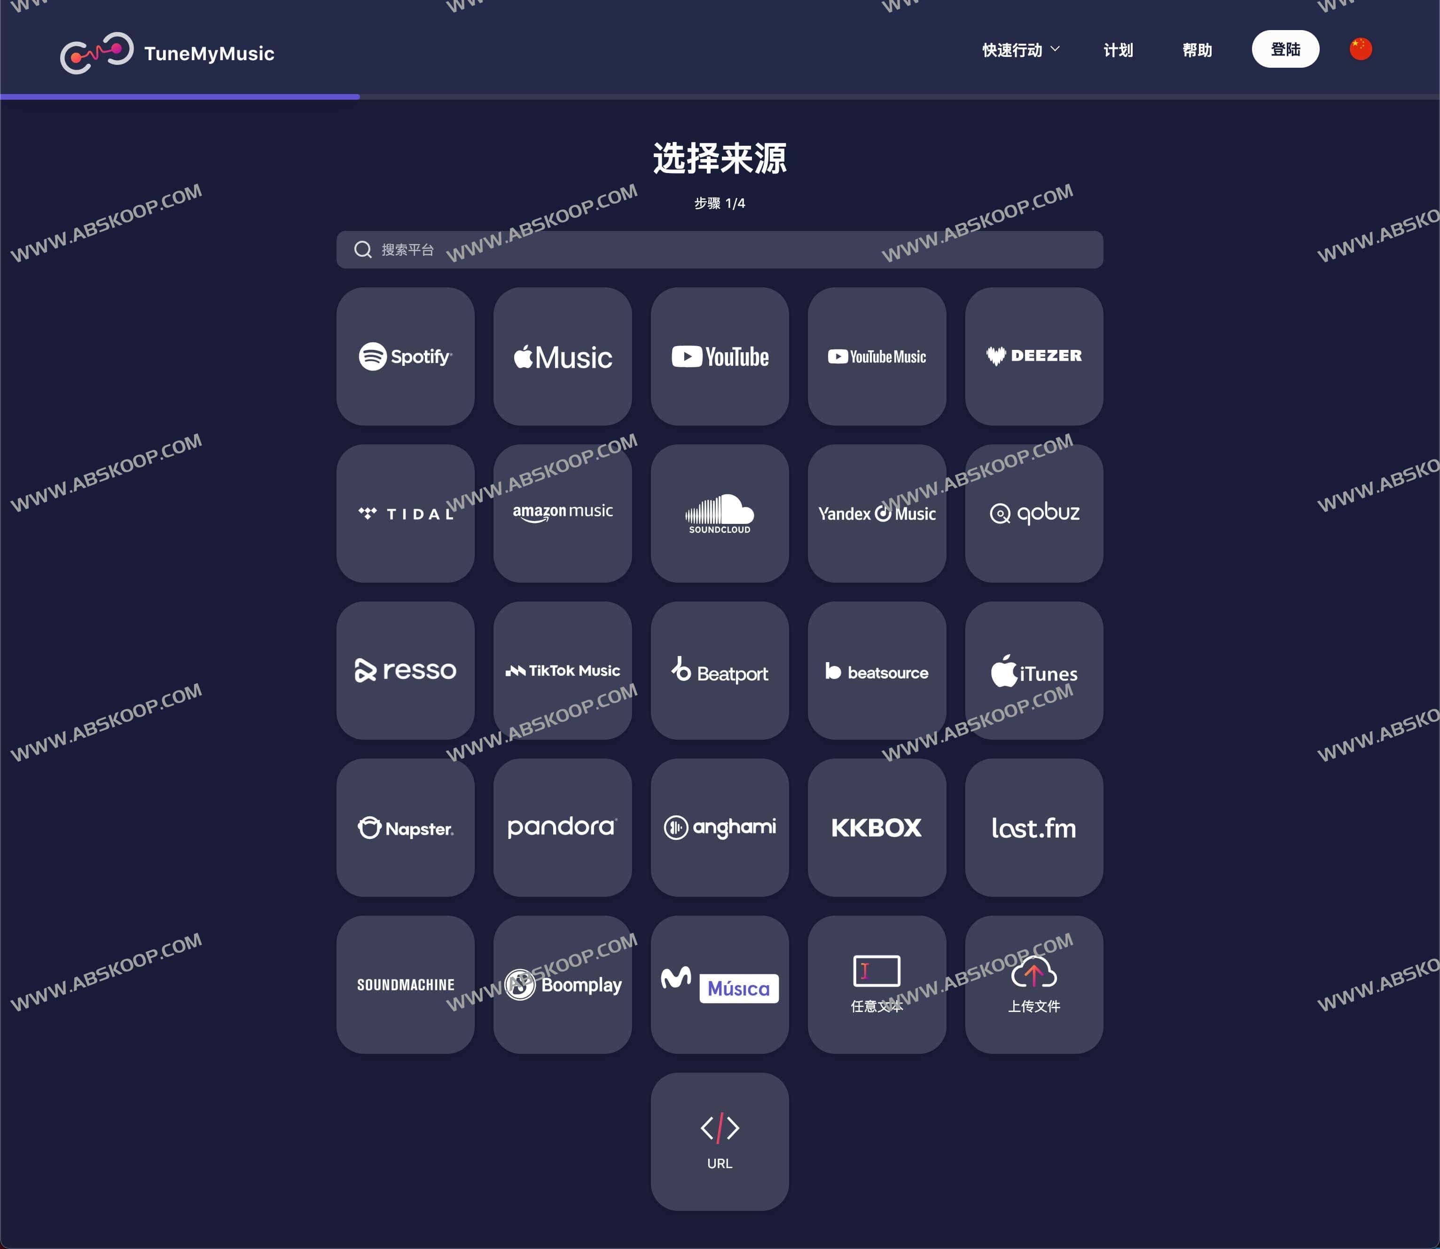Click the magnifier icon in search bar
The width and height of the screenshot is (1440, 1249).
pyautogui.click(x=362, y=250)
